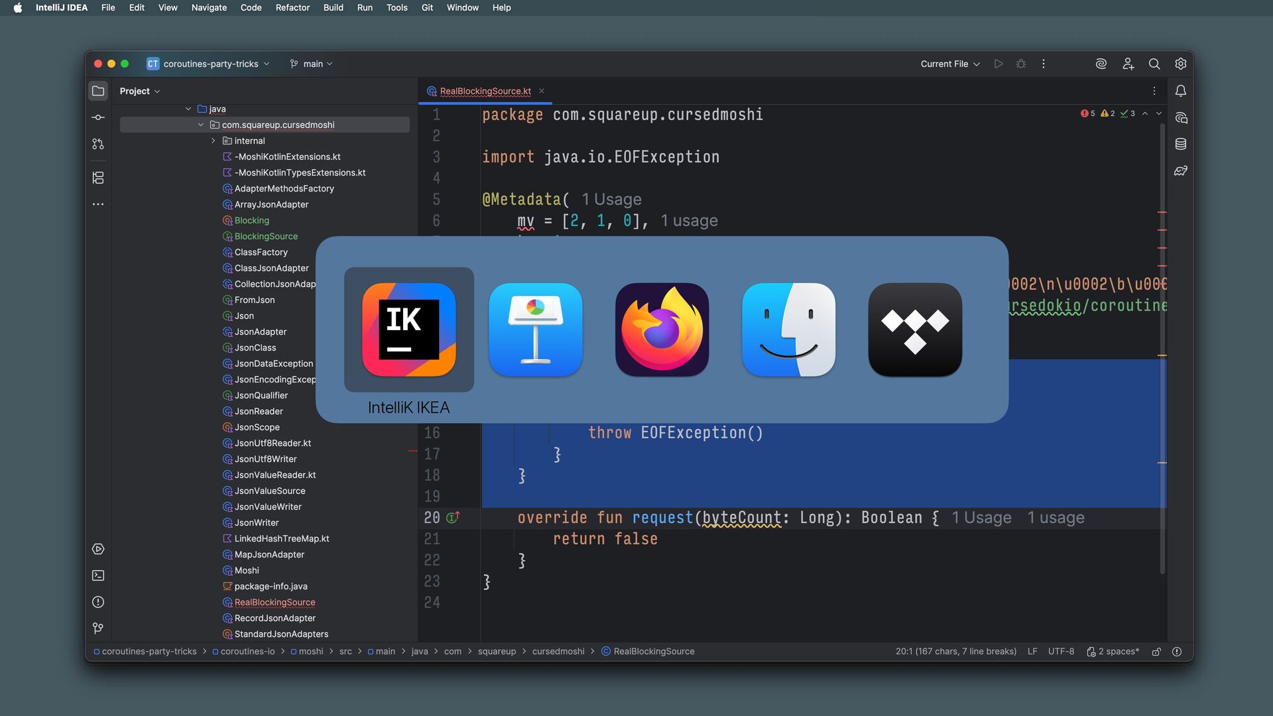1273x716 pixels.
Task: Select the RealBlockingSource.kt editor tab
Action: [485, 91]
